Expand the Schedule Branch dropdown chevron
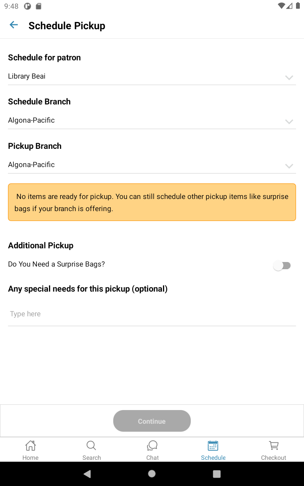The height and width of the screenshot is (486, 304). coord(289,121)
